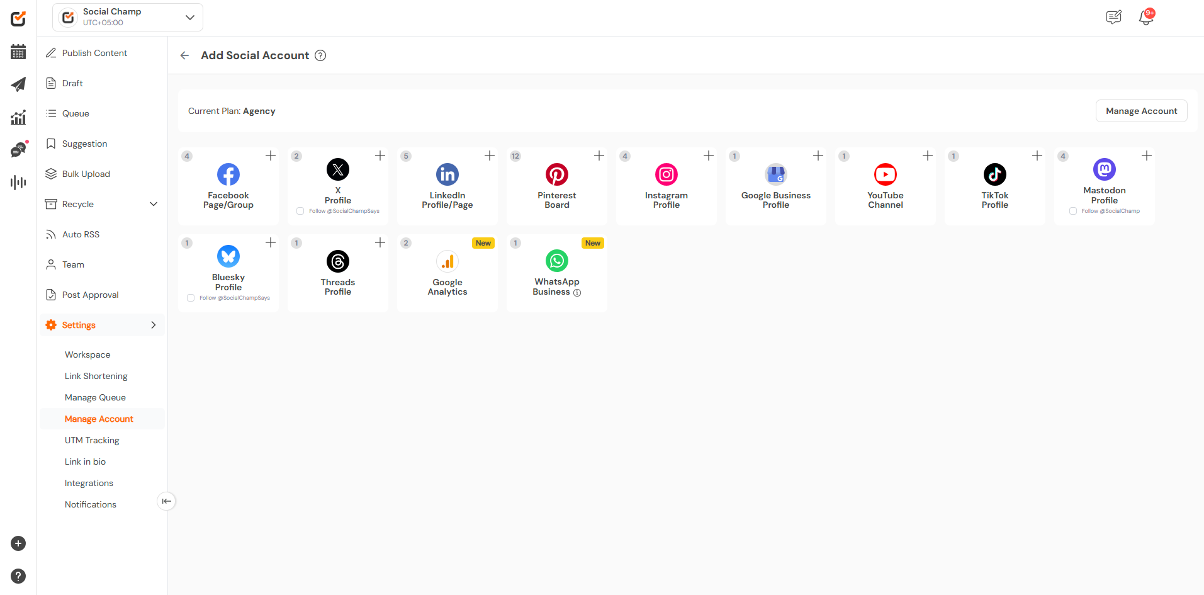This screenshot has height=595, width=1204.
Task: Open Link Shortening settings
Action: (x=96, y=376)
